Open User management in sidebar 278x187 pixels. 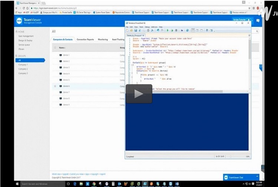pyautogui.click(x=26, y=36)
